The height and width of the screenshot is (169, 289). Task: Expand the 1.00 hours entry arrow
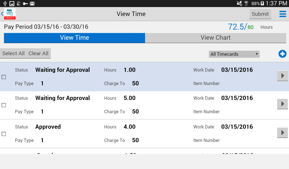click(x=282, y=76)
